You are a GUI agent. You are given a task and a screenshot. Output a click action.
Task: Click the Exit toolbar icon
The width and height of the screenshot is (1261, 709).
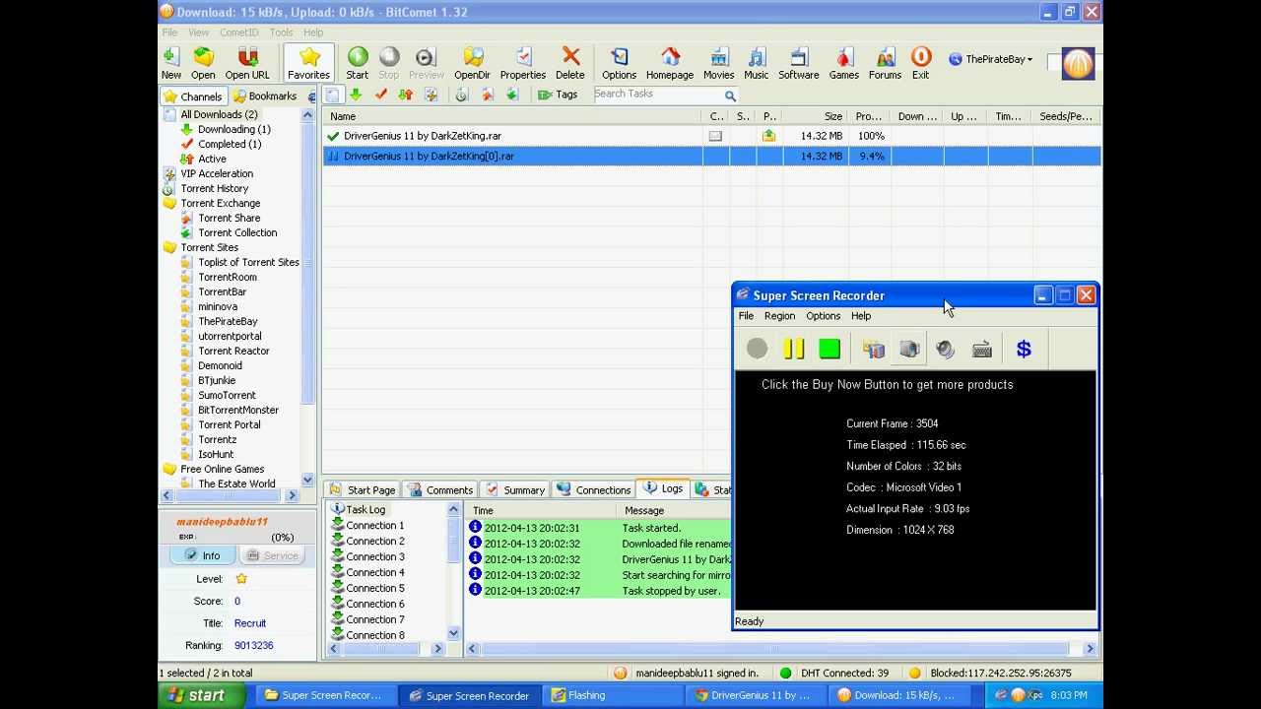click(920, 63)
